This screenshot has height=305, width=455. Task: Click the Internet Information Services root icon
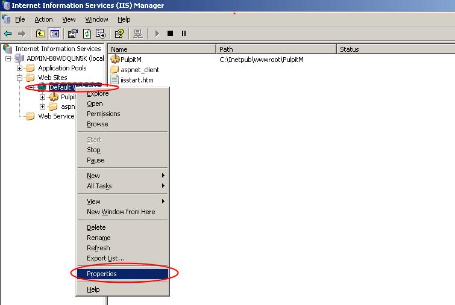tap(8, 49)
